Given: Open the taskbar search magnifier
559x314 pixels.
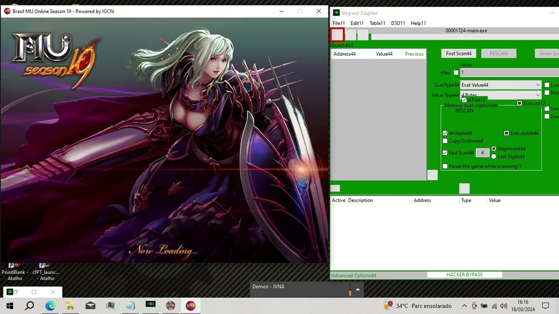Looking at the screenshot, I should coord(30,306).
